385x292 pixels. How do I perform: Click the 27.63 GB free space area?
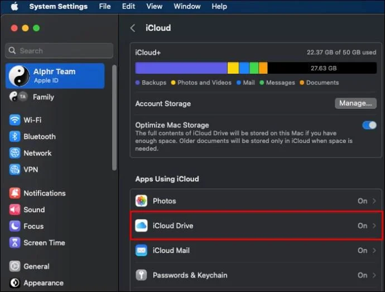point(322,68)
